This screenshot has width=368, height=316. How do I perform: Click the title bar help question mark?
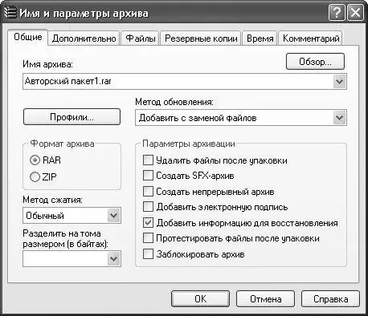tap(337, 13)
